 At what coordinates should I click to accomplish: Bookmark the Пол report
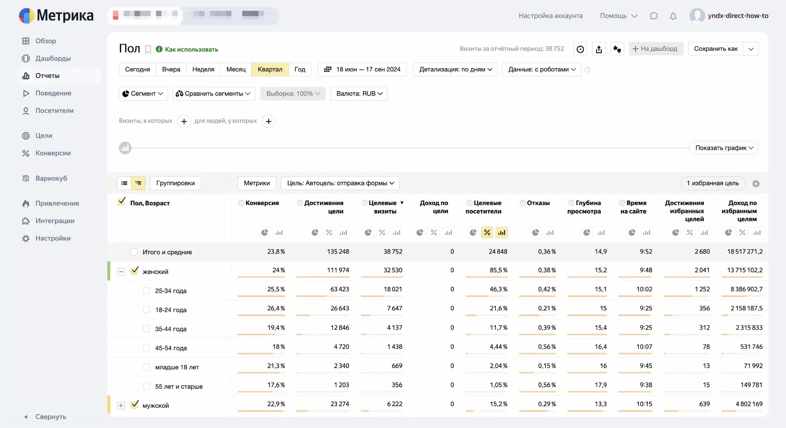tap(148, 49)
